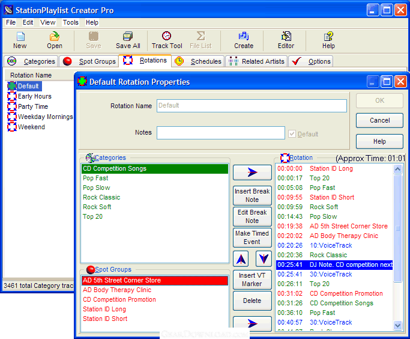Select Rock Classic in categories list
Image resolution: width=410 pixels, height=339 pixels.
coord(154,197)
